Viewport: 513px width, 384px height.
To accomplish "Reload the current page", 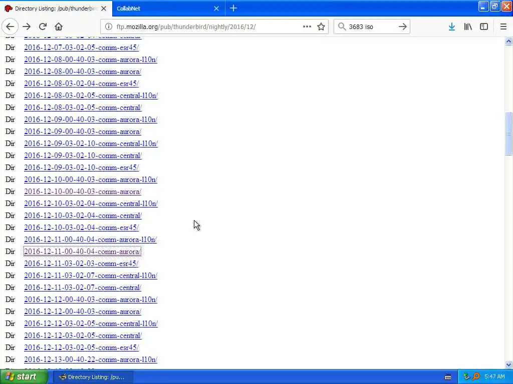I will coord(43,26).
